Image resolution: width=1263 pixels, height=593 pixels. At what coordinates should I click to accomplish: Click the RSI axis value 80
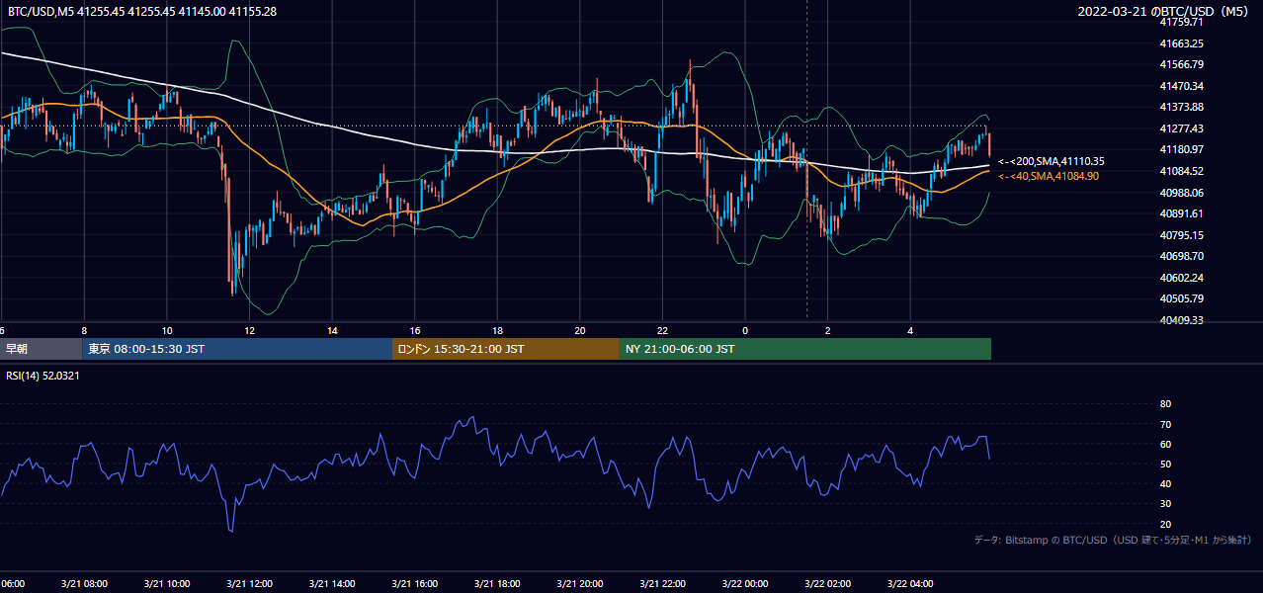coord(1165,404)
